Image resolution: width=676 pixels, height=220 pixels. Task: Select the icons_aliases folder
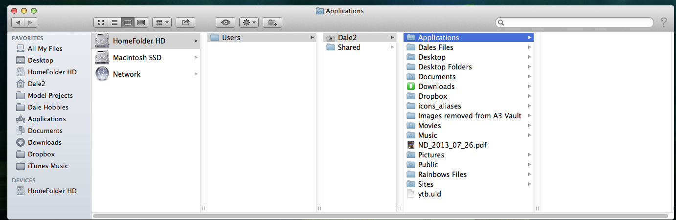[x=469, y=106]
